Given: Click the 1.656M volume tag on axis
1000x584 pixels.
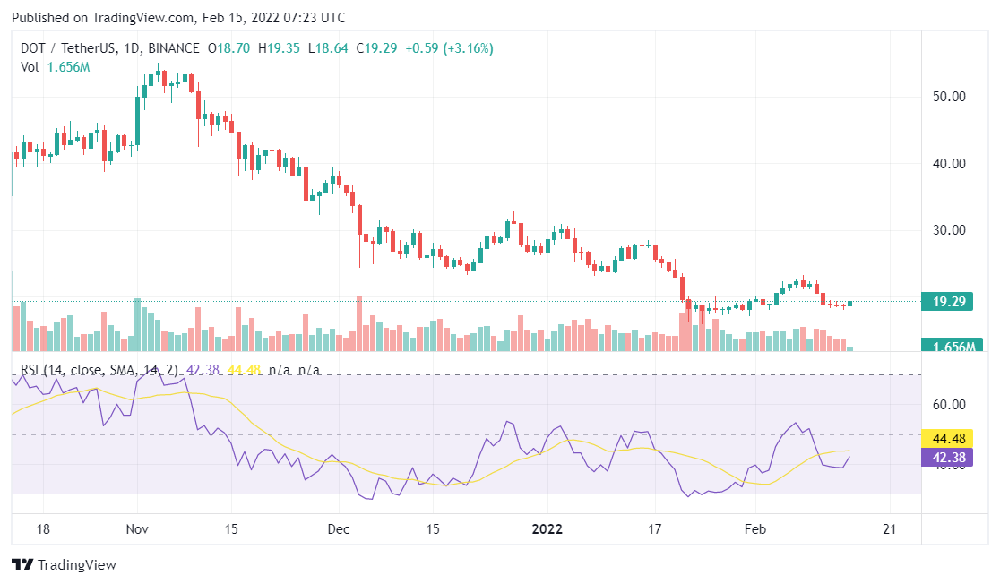Looking at the screenshot, I should pyautogui.click(x=952, y=346).
